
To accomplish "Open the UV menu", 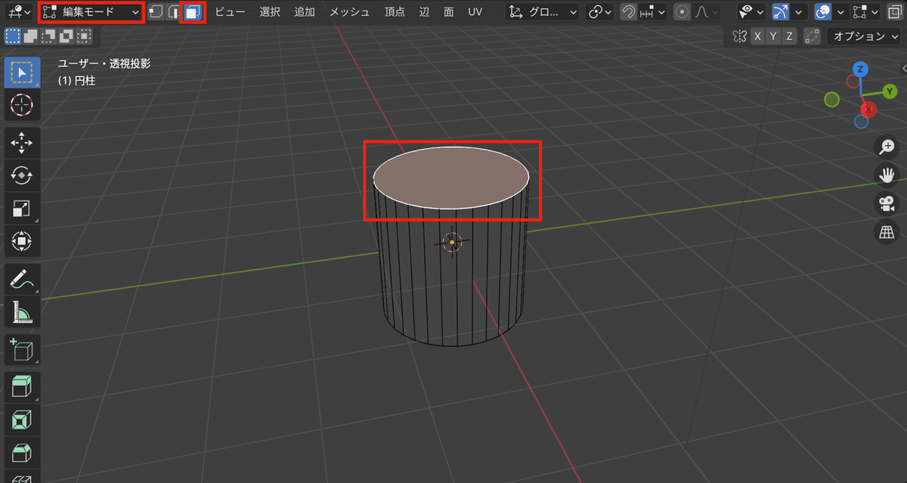I will click(x=475, y=12).
